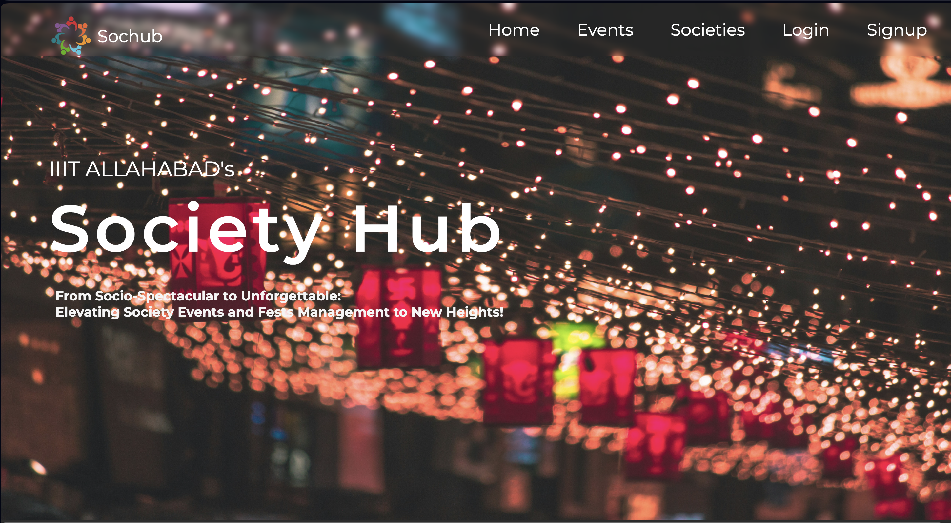Viewport: 951px width, 523px height.
Task: Click the tagline starting From Socio-Spectacular
Action: click(x=198, y=296)
